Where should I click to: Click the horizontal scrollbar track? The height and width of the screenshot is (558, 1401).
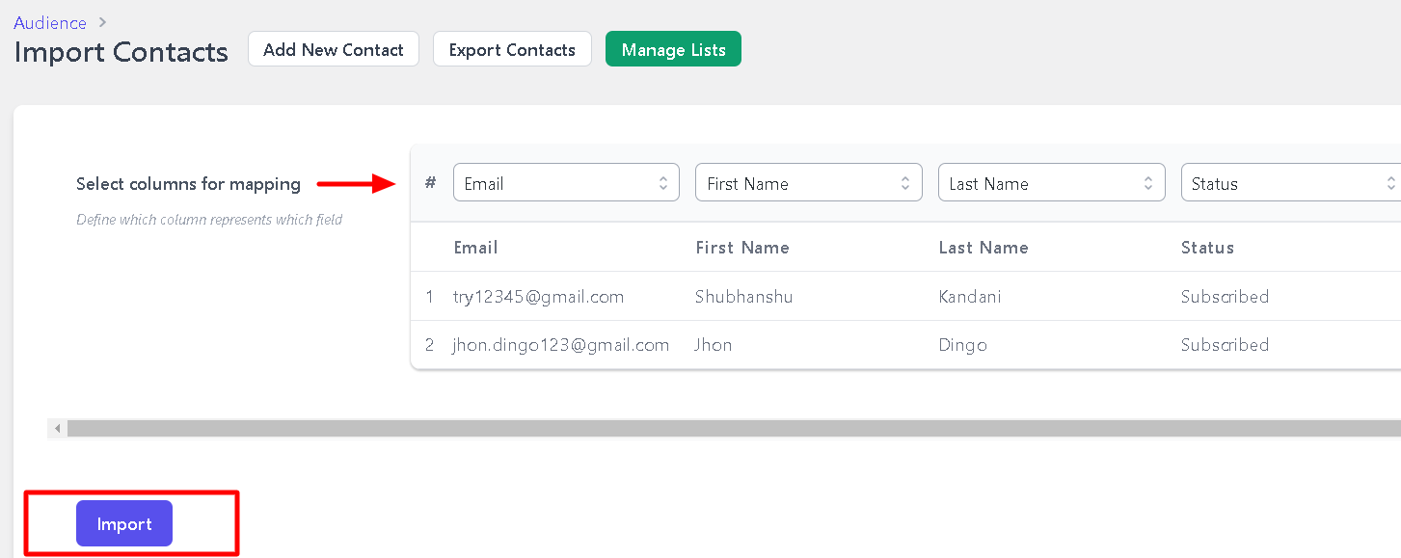734,428
